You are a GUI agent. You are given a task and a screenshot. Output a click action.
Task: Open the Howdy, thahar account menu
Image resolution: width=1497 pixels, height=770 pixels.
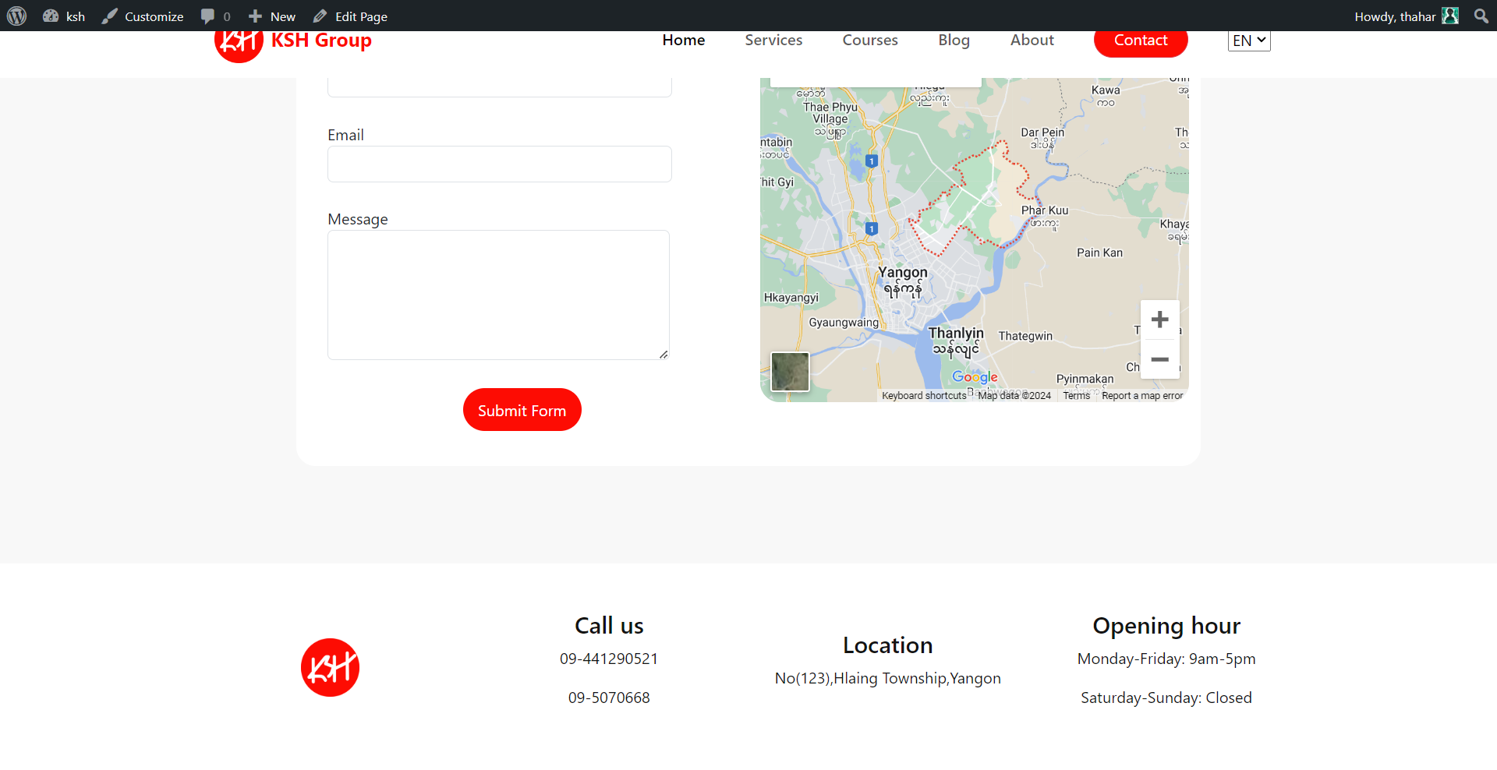tap(1394, 16)
